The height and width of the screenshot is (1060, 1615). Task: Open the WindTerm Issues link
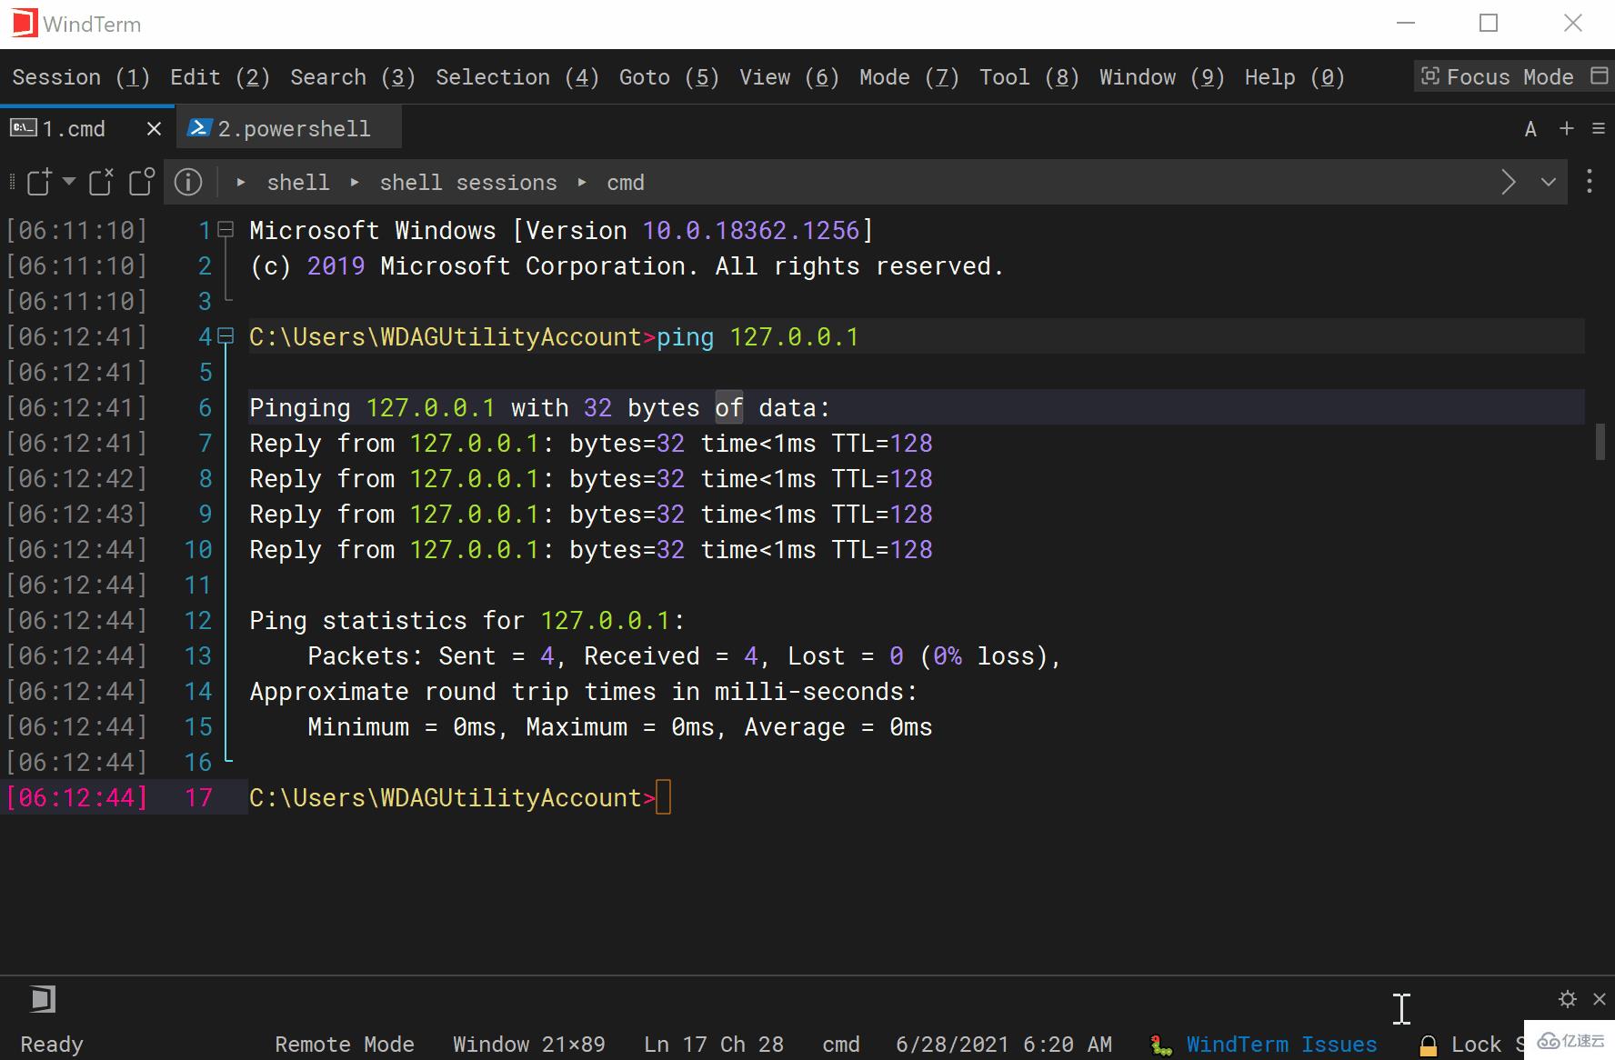(1281, 1045)
